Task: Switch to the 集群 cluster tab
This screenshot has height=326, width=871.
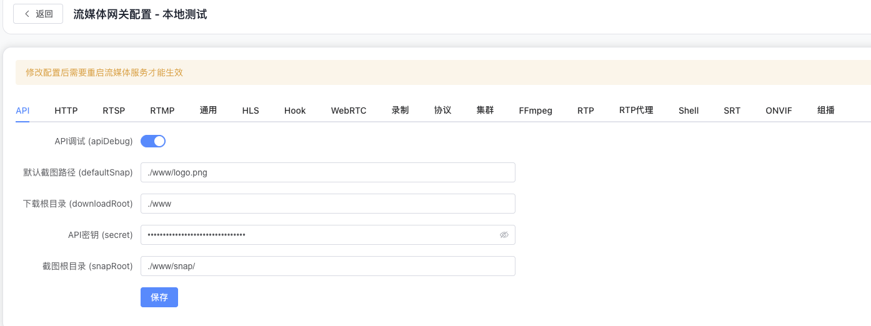Action: [485, 111]
